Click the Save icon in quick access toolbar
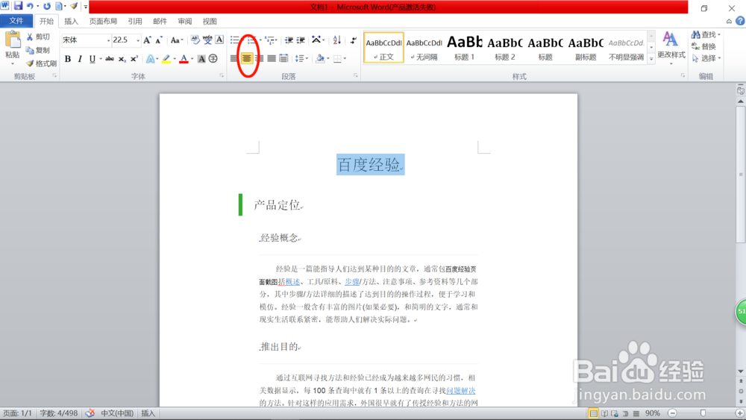This screenshot has height=420, width=746. pos(18,6)
